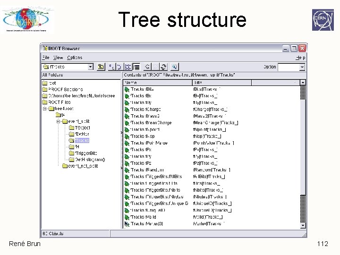
Task: Click the open folder icon of fTracks in tree
Action: coord(71,141)
